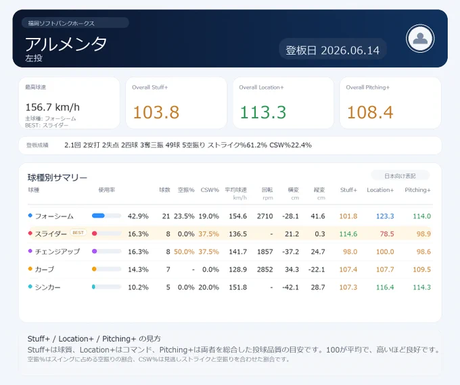Select the シンカー pitch name
Viewport: 460px width, 385px height.
[x=48, y=288]
